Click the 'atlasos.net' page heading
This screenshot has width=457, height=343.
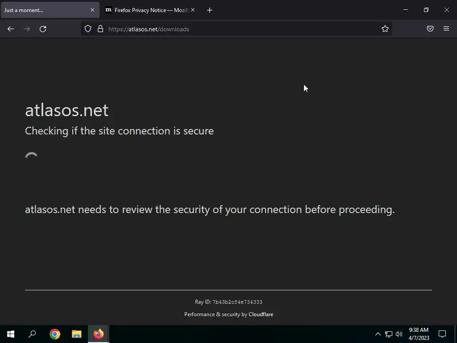pos(67,110)
